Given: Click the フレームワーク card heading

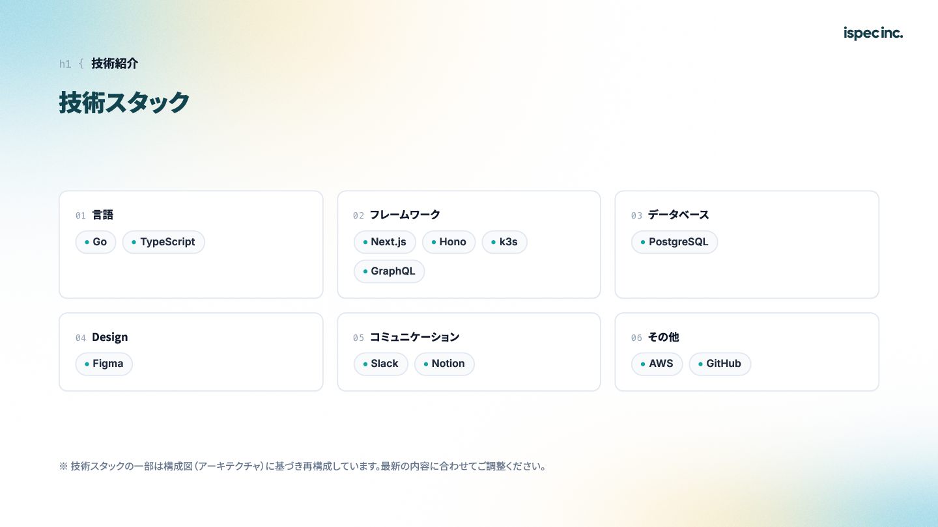Looking at the screenshot, I should coord(405,215).
